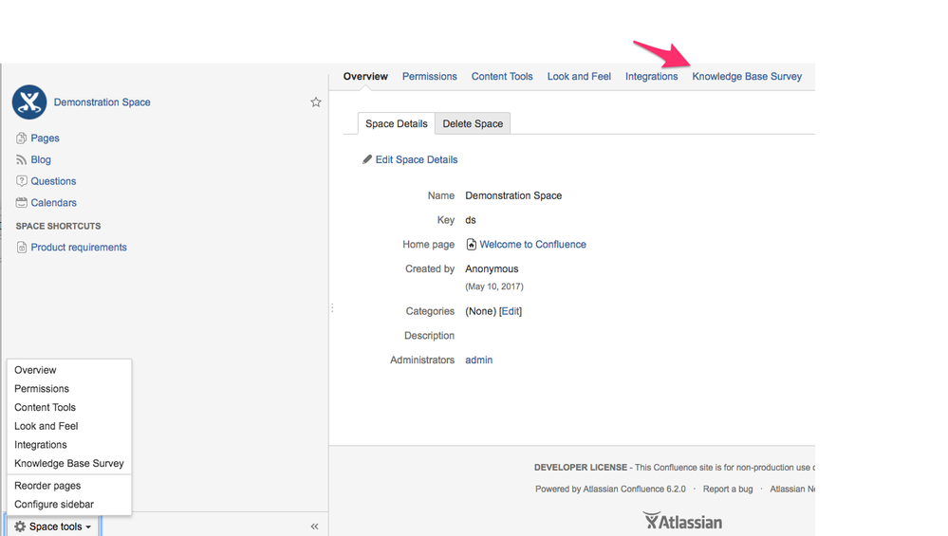This screenshot has height=536, width=948.
Task: Click the Product requirements page icon
Action: (x=21, y=248)
